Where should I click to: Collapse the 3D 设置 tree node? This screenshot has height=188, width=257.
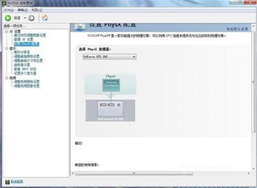pyautogui.click(x=7, y=31)
